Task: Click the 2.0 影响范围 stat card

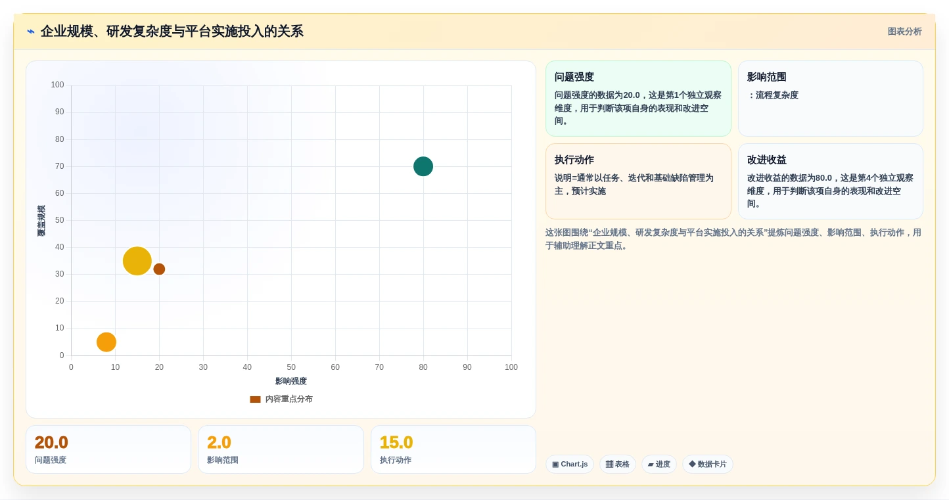Action: [281, 449]
